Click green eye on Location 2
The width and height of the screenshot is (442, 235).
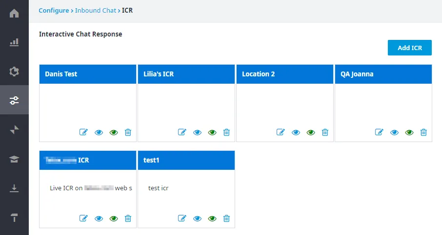click(x=311, y=132)
